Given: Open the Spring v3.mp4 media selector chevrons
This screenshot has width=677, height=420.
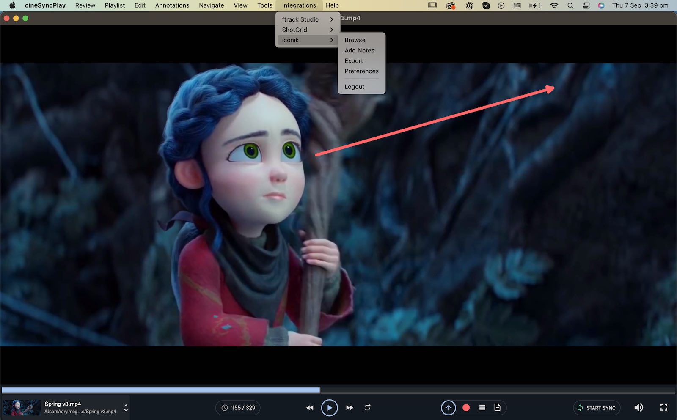Looking at the screenshot, I should 126,408.
